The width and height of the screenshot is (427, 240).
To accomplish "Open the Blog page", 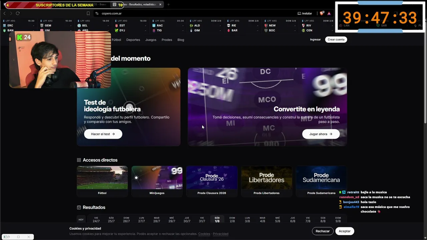I will [x=181, y=40].
